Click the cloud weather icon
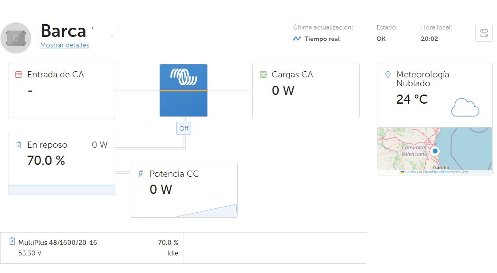Viewport: 497px width, 273px height. pyautogui.click(x=465, y=107)
